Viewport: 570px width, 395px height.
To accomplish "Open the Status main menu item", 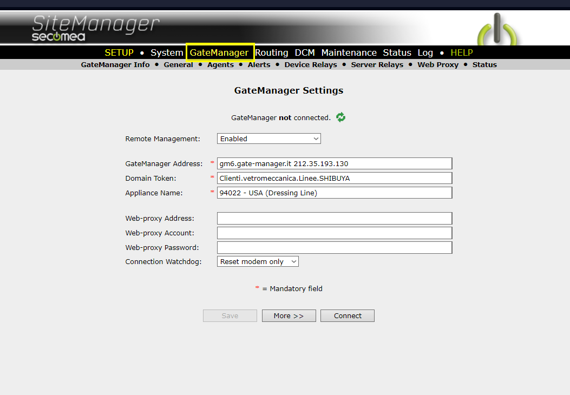I will click(397, 52).
